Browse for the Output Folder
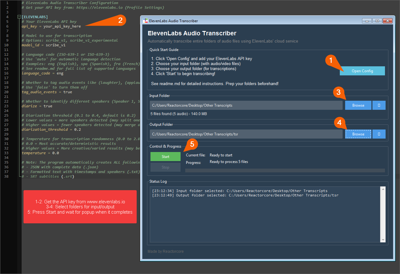The width and height of the screenshot is (400, 274). (x=358, y=134)
